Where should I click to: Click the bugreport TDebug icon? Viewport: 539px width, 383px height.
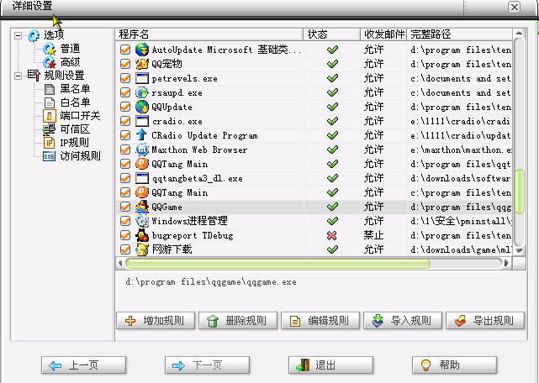141,235
